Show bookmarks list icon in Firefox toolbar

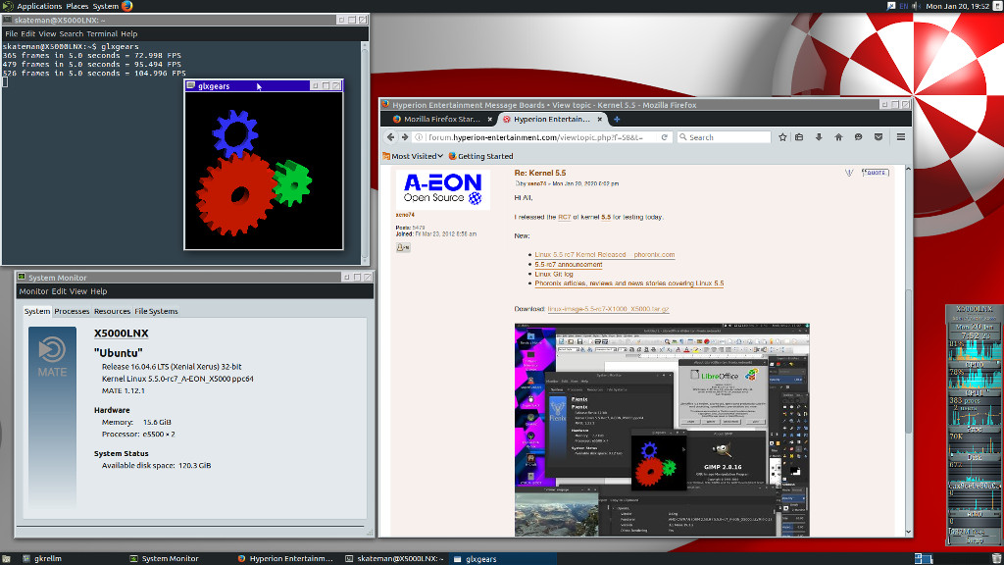[799, 137]
